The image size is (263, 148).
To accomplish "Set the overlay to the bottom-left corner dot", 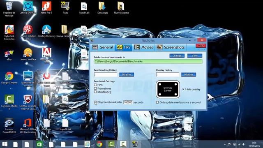I will coord(160,95).
